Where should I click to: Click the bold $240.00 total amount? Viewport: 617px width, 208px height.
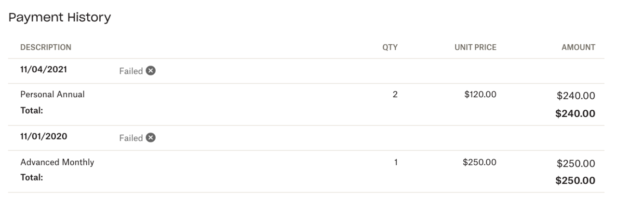[x=576, y=114]
